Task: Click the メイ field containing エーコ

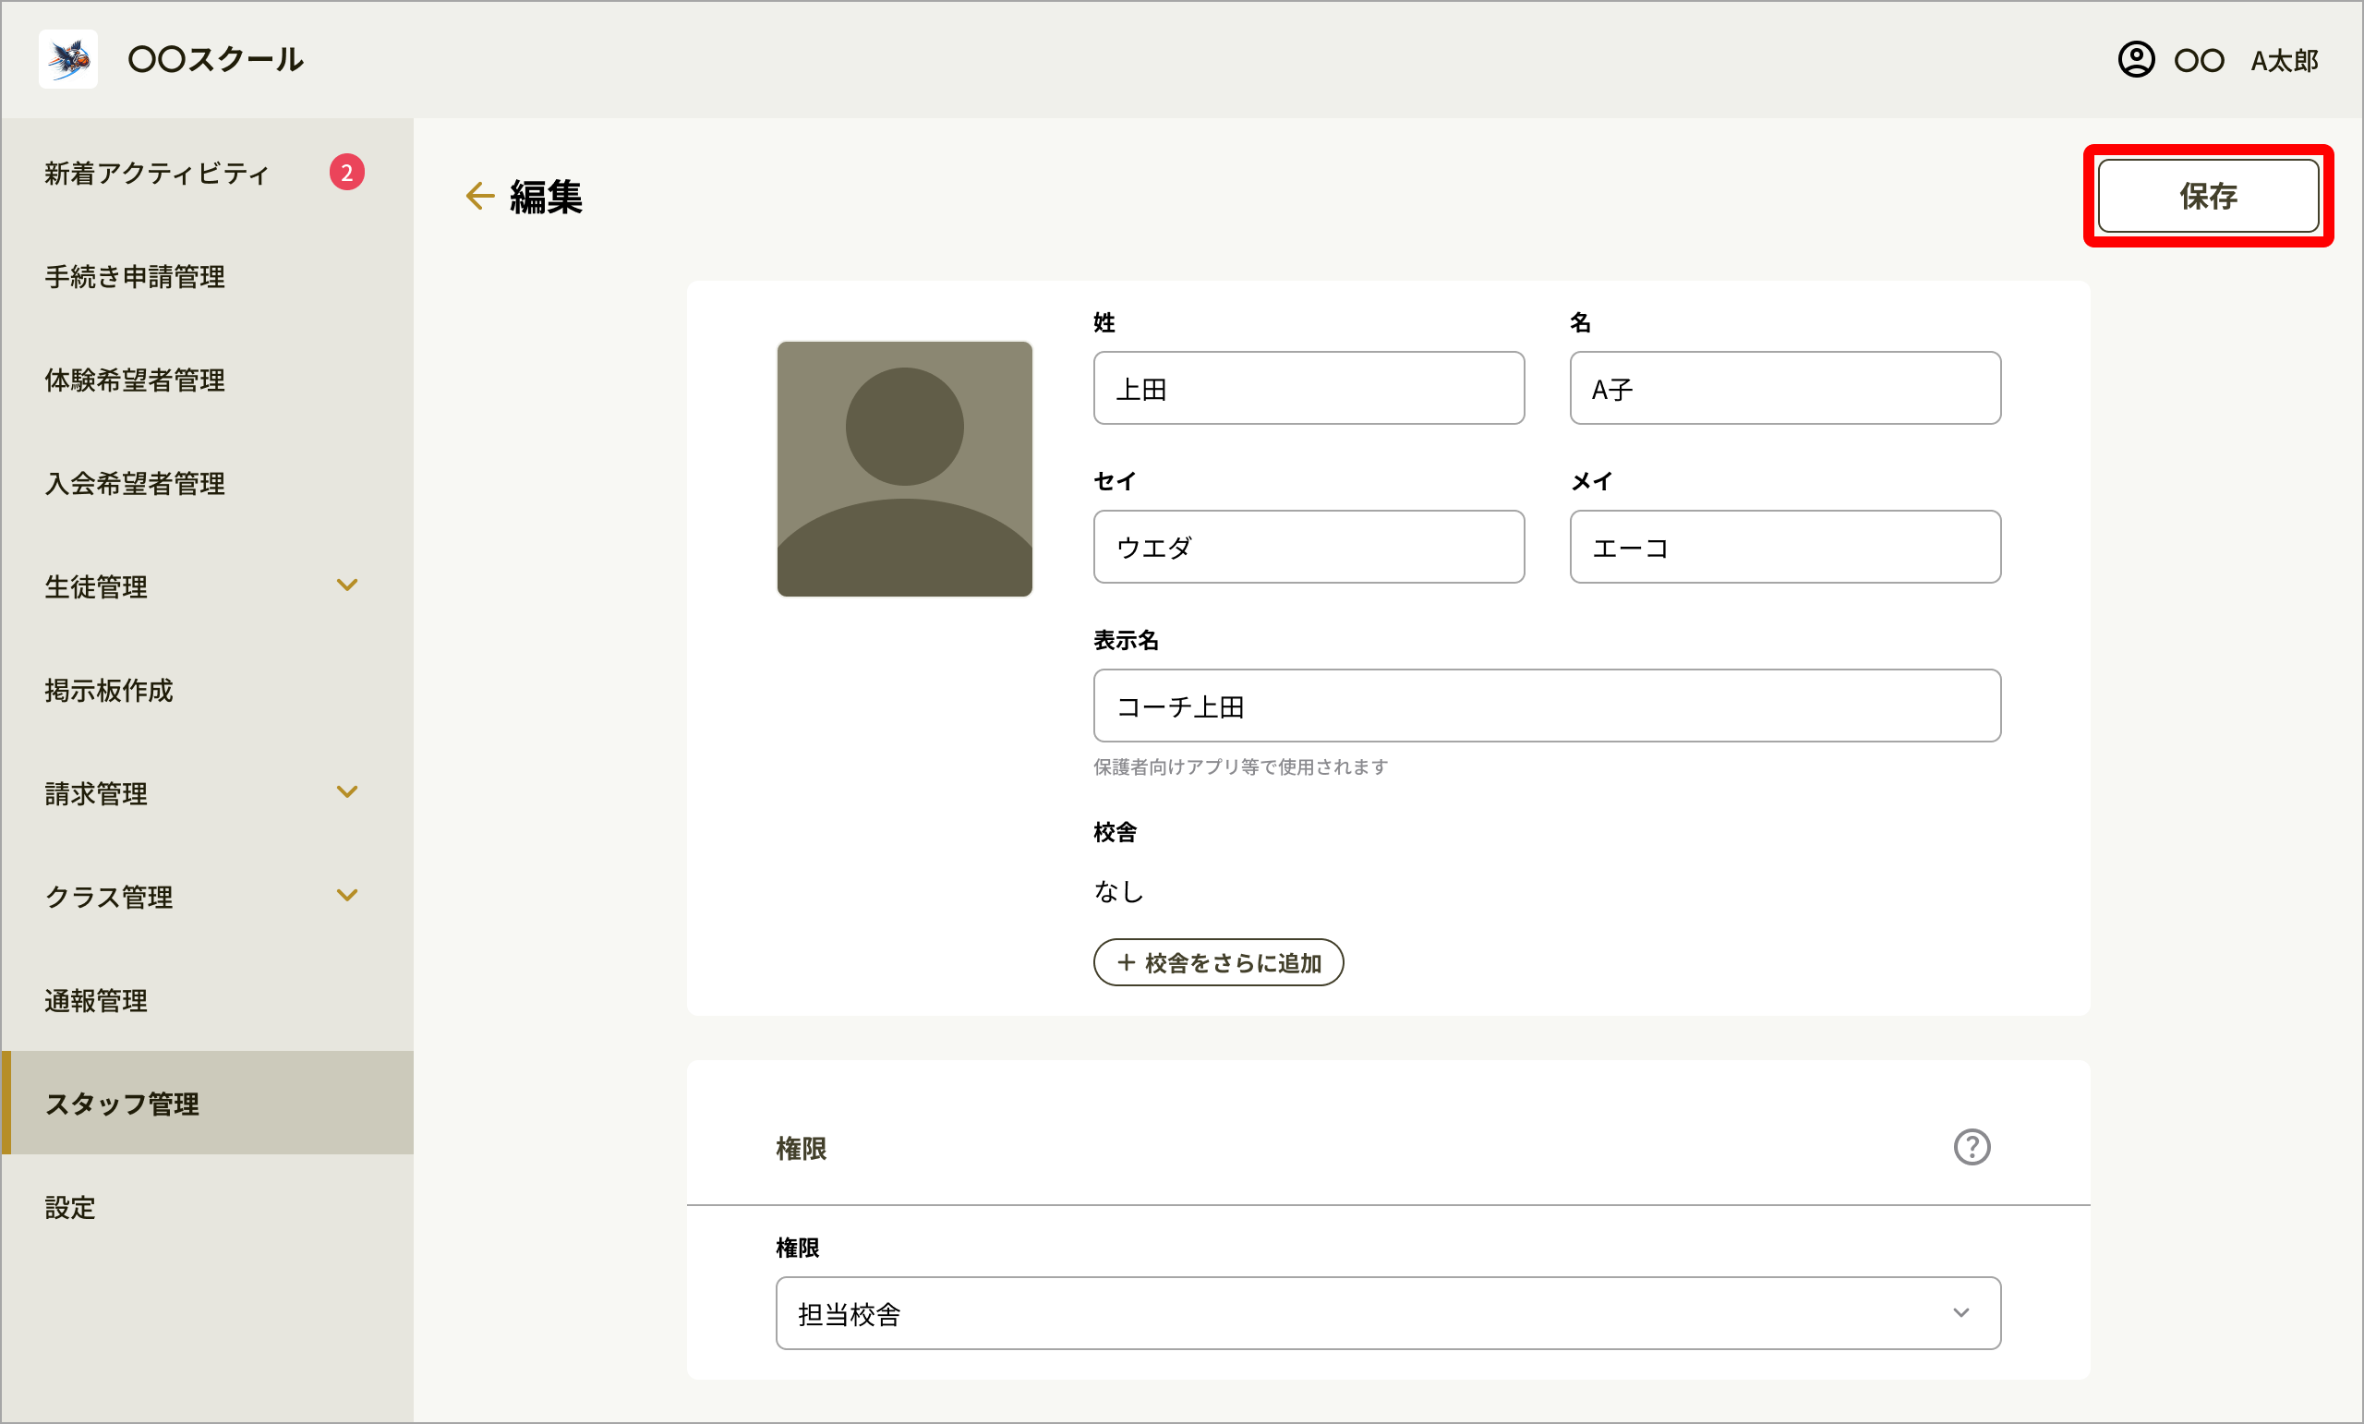Action: pyautogui.click(x=1784, y=547)
